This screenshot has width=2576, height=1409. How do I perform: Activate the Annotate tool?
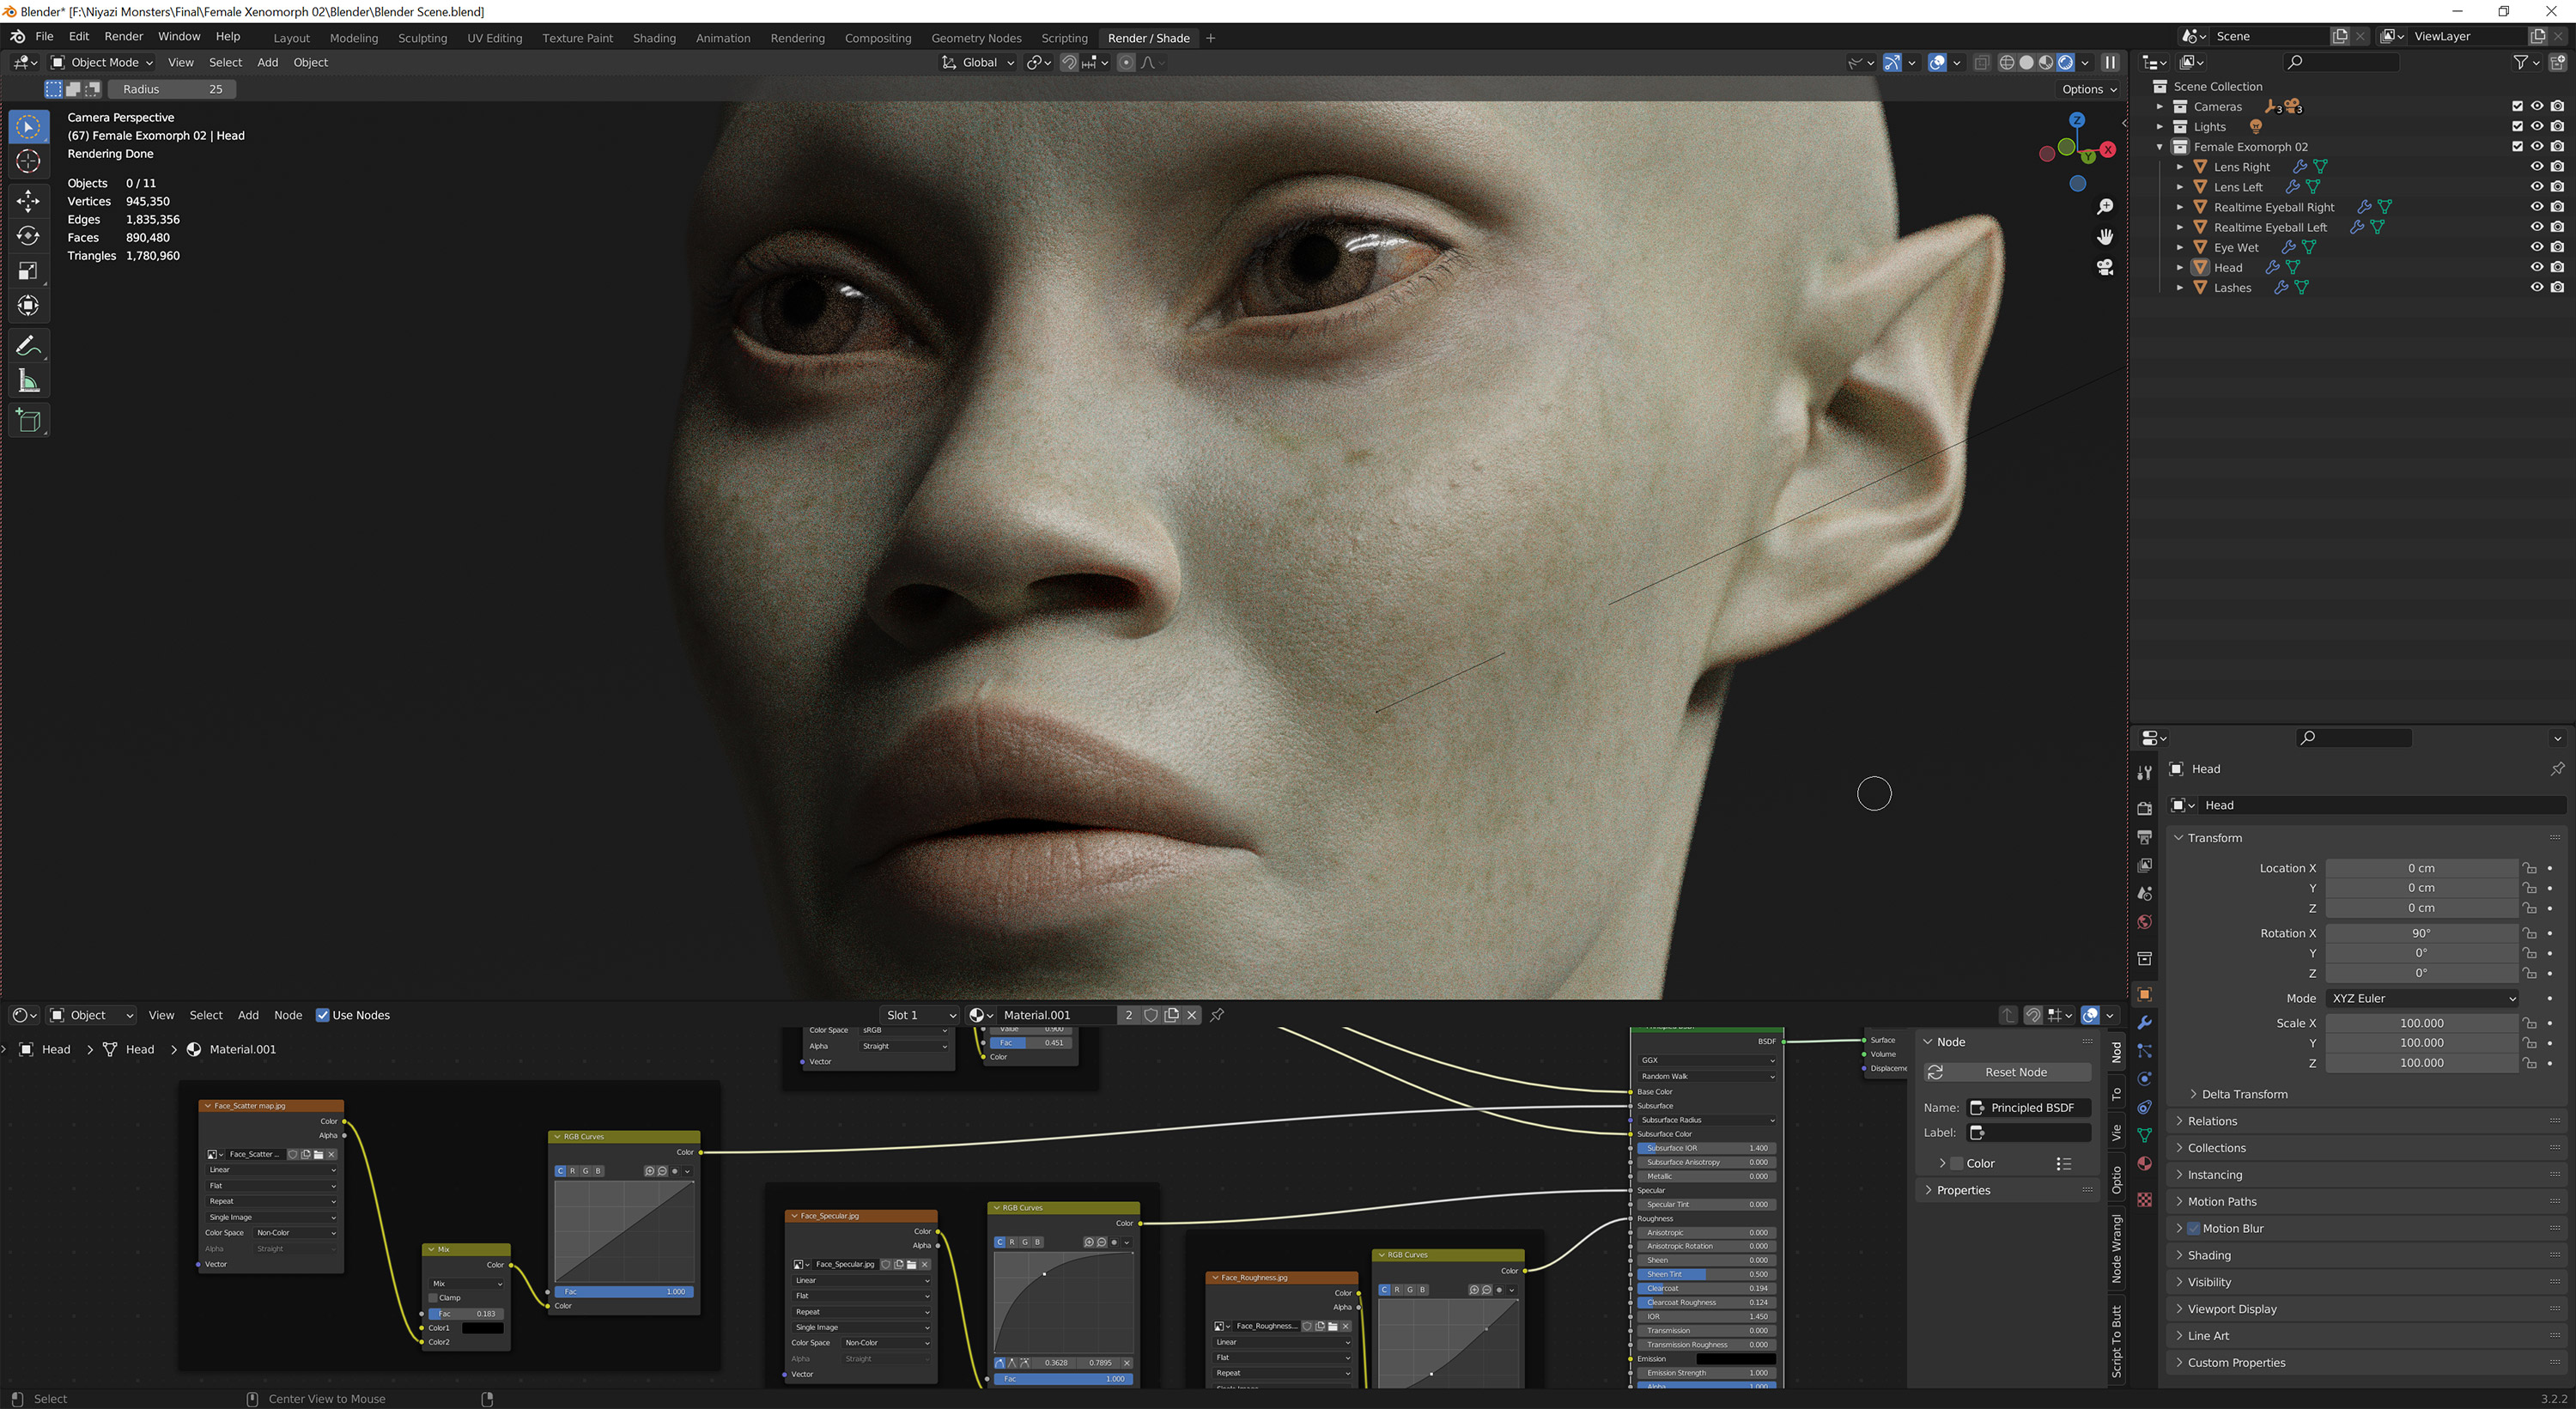click(28, 345)
